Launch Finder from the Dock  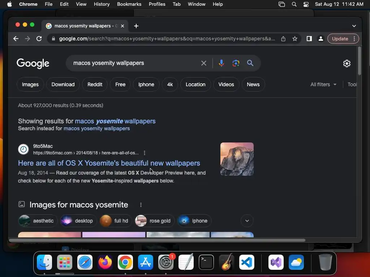(x=44, y=262)
